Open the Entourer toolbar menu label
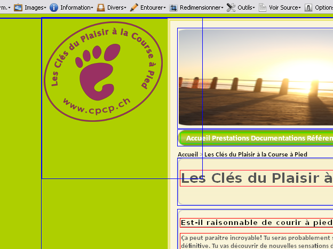Viewport: 333px width, 249px height. pos(152,7)
